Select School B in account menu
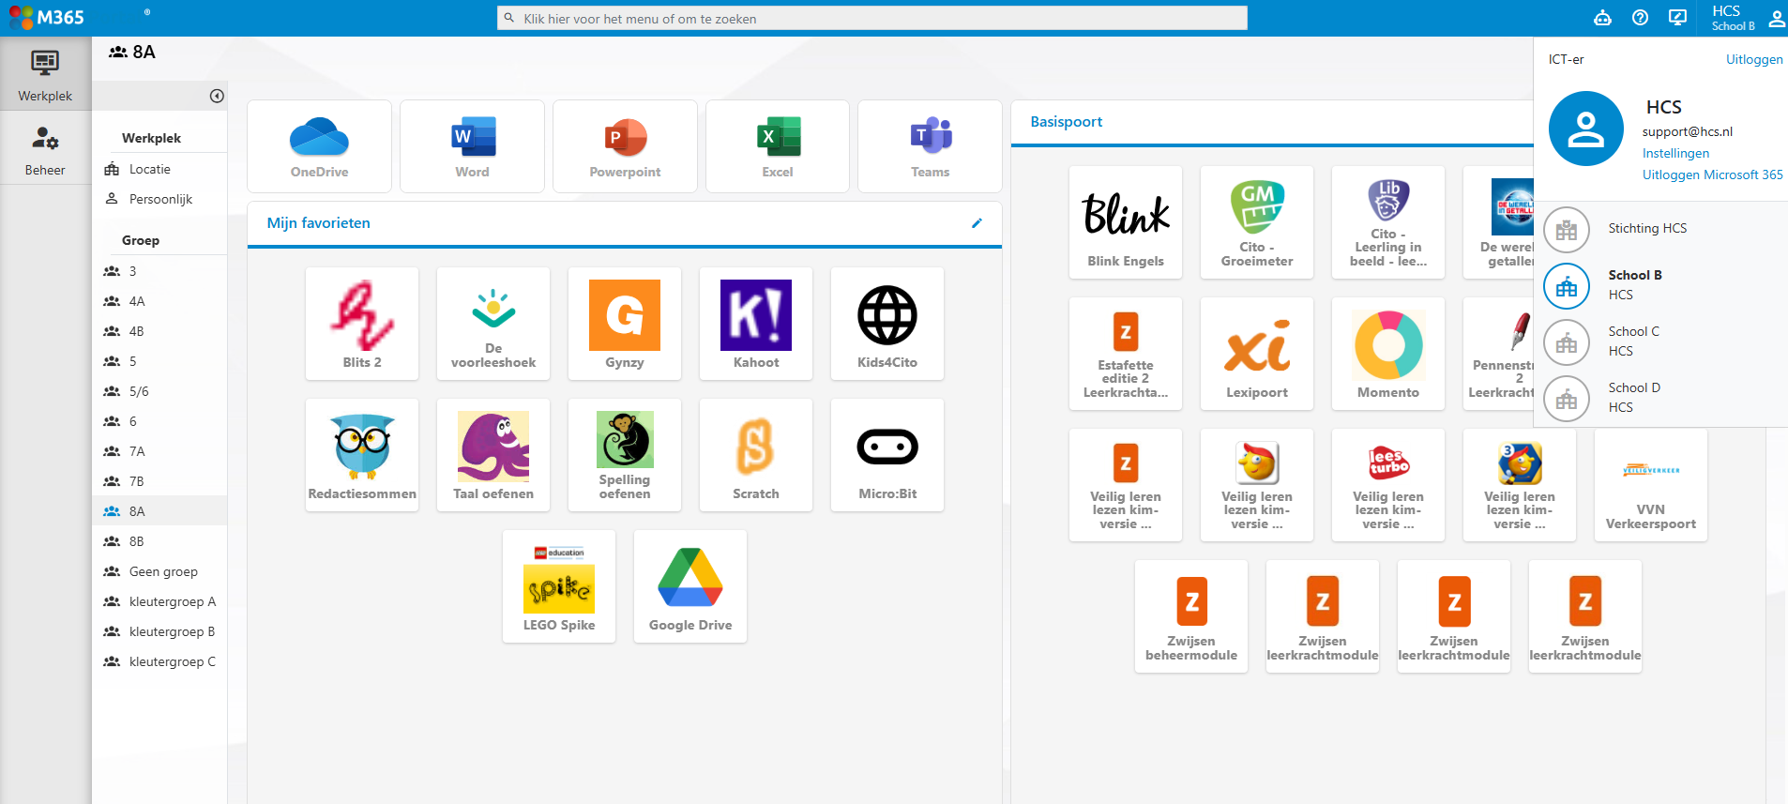1788x804 pixels. coord(1660,285)
